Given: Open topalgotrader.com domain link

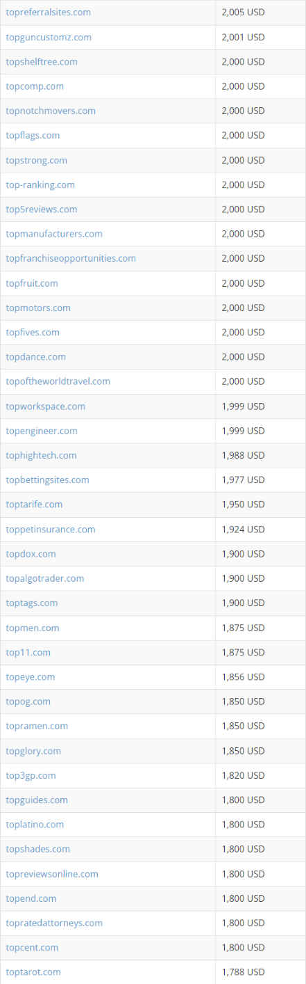Looking at the screenshot, I should pyautogui.click(x=45, y=578).
